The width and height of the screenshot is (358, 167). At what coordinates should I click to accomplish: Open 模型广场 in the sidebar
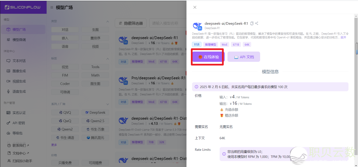tap(23, 29)
